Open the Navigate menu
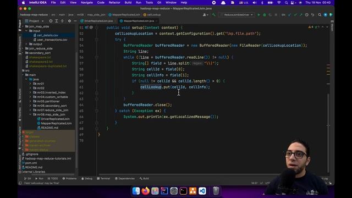Image resolution: width=352 pixels, height=198 pixels. point(87,3)
